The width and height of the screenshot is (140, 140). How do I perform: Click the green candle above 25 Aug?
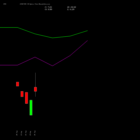(31, 108)
